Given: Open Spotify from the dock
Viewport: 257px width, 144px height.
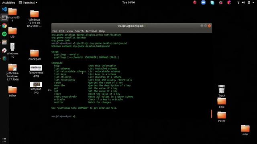Looking at the screenshot, I should point(4,34).
